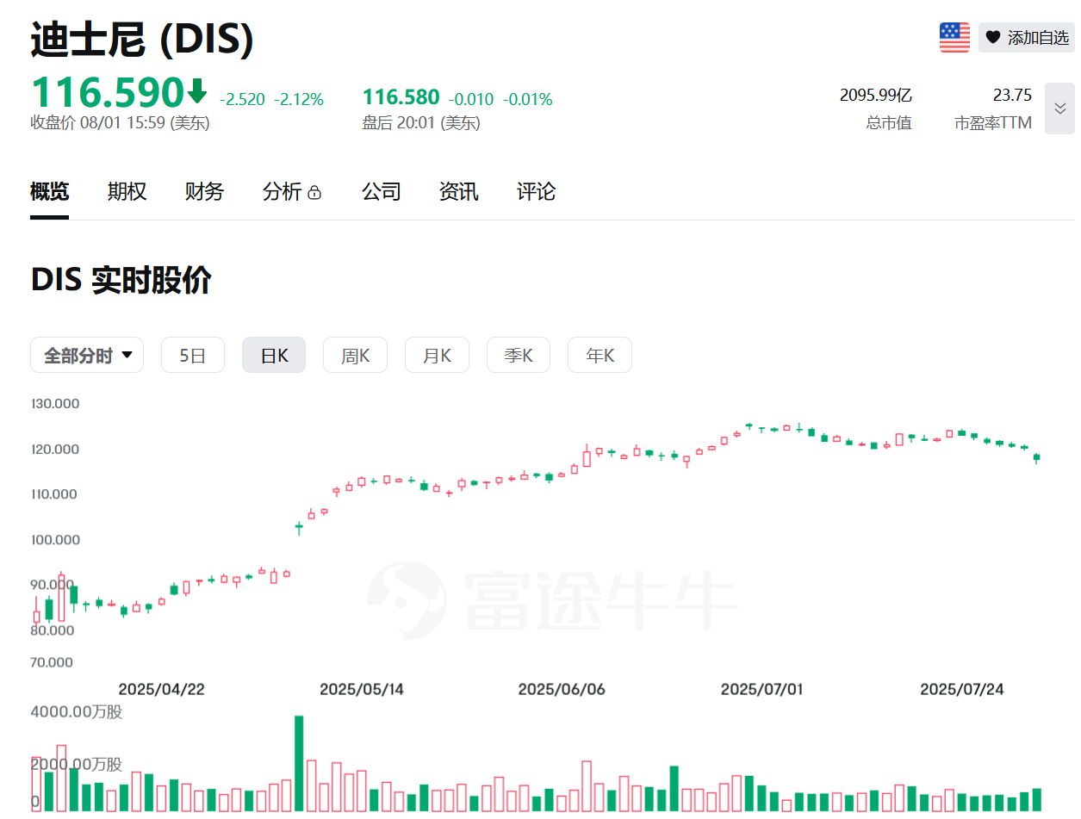Click the 市盈率TTM label
This screenshot has height=819, width=1081.
point(993,123)
